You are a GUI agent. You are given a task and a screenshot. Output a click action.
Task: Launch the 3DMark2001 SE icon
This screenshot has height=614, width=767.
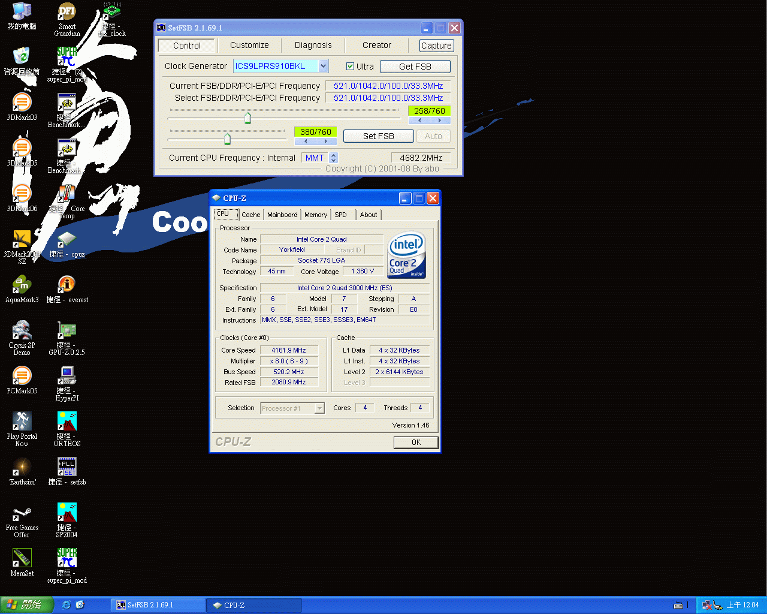coord(22,247)
